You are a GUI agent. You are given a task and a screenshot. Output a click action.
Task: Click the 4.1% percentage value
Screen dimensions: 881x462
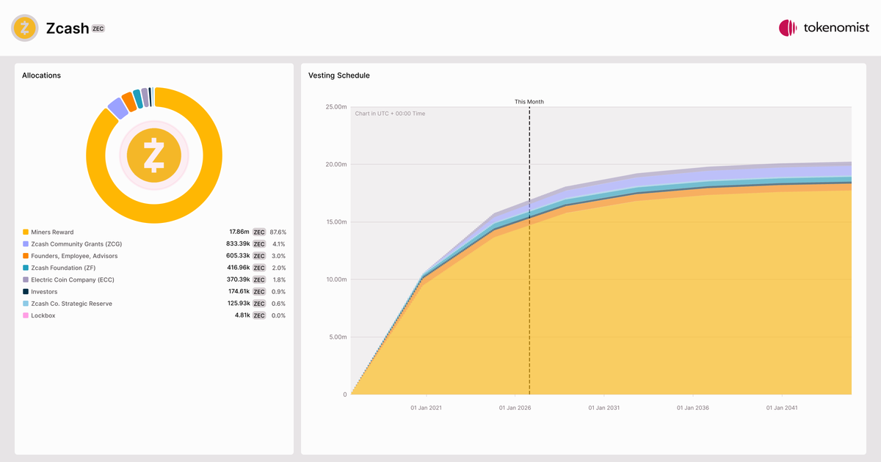tap(279, 243)
